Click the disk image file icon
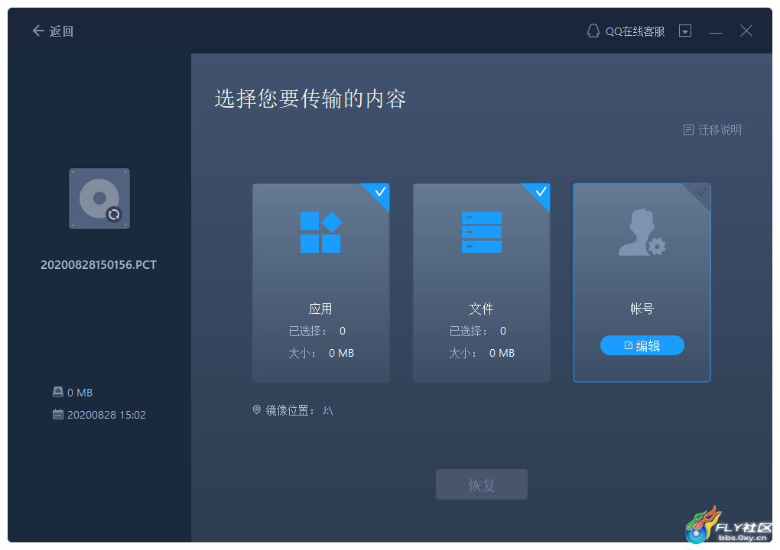Viewport: 780px width, 550px height. [x=99, y=199]
